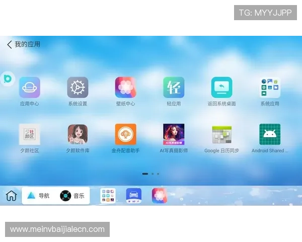Screen dimensions: 302x242
Task: Jump to the third page dot
Action: (x=158, y=174)
